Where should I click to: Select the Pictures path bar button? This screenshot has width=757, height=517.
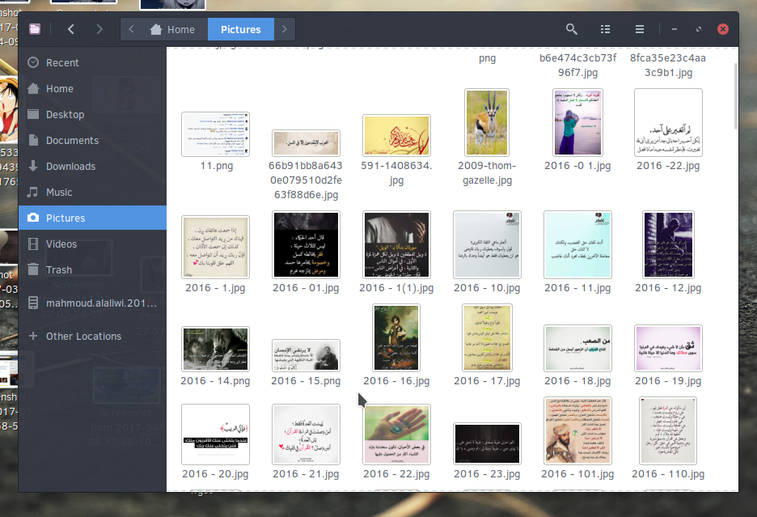241,29
